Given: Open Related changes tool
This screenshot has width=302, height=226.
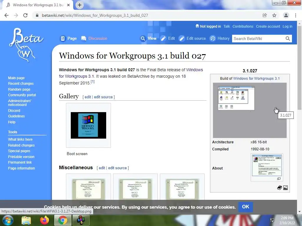Looking at the screenshot, I should coord(21,145).
